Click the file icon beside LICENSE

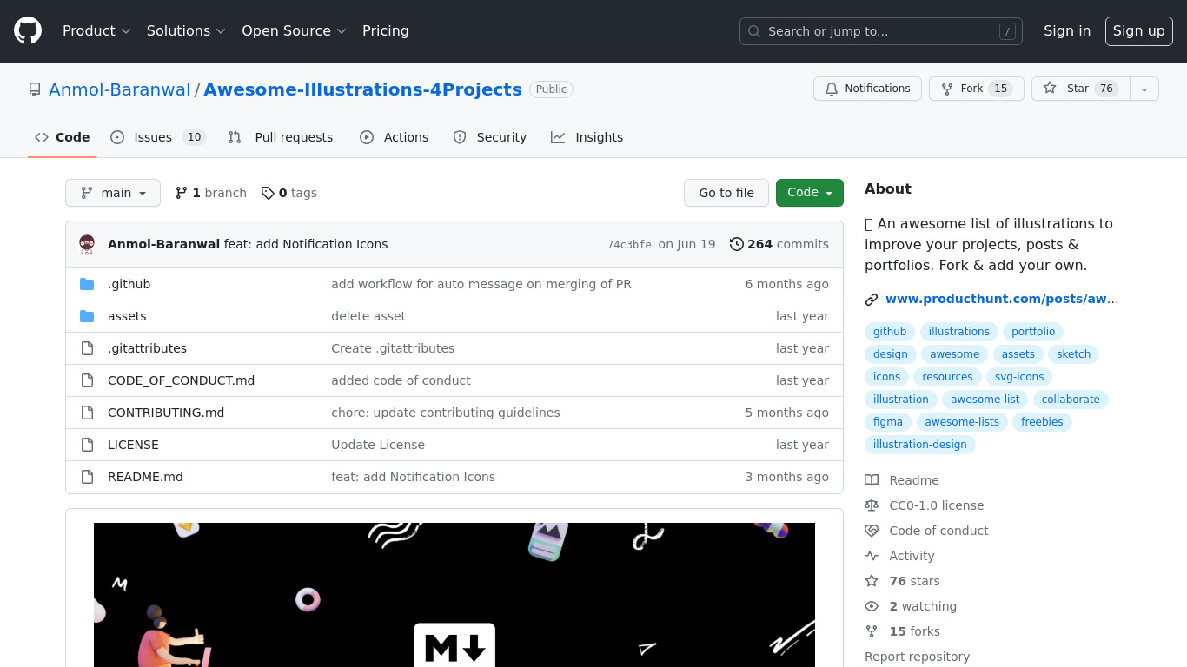pyautogui.click(x=87, y=445)
